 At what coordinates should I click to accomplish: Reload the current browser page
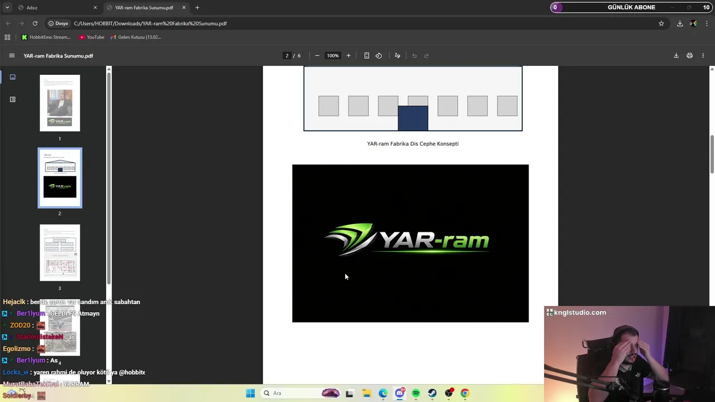[35, 23]
